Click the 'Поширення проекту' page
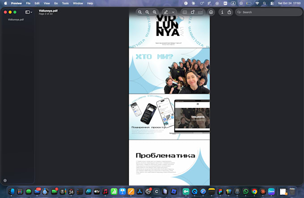Viewport: 304px width, 198px height. coord(169,117)
